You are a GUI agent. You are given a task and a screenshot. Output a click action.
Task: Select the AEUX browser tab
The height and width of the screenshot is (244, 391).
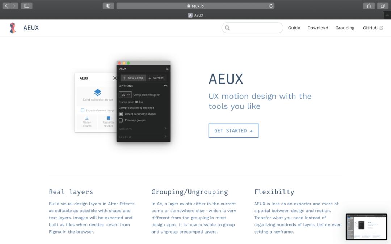click(195, 15)
